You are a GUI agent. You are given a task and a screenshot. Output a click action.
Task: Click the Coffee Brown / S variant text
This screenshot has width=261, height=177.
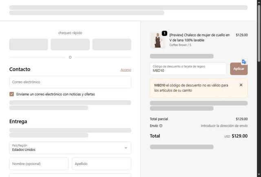tap(180, 45)
